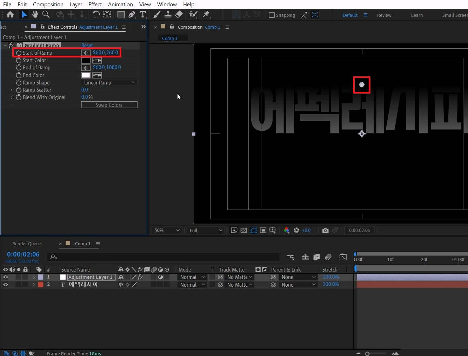Click Start of Ramp point picker crosshair
Image resolution: width=468 pixels, height=356 pixels.
(x=86, y=53)
